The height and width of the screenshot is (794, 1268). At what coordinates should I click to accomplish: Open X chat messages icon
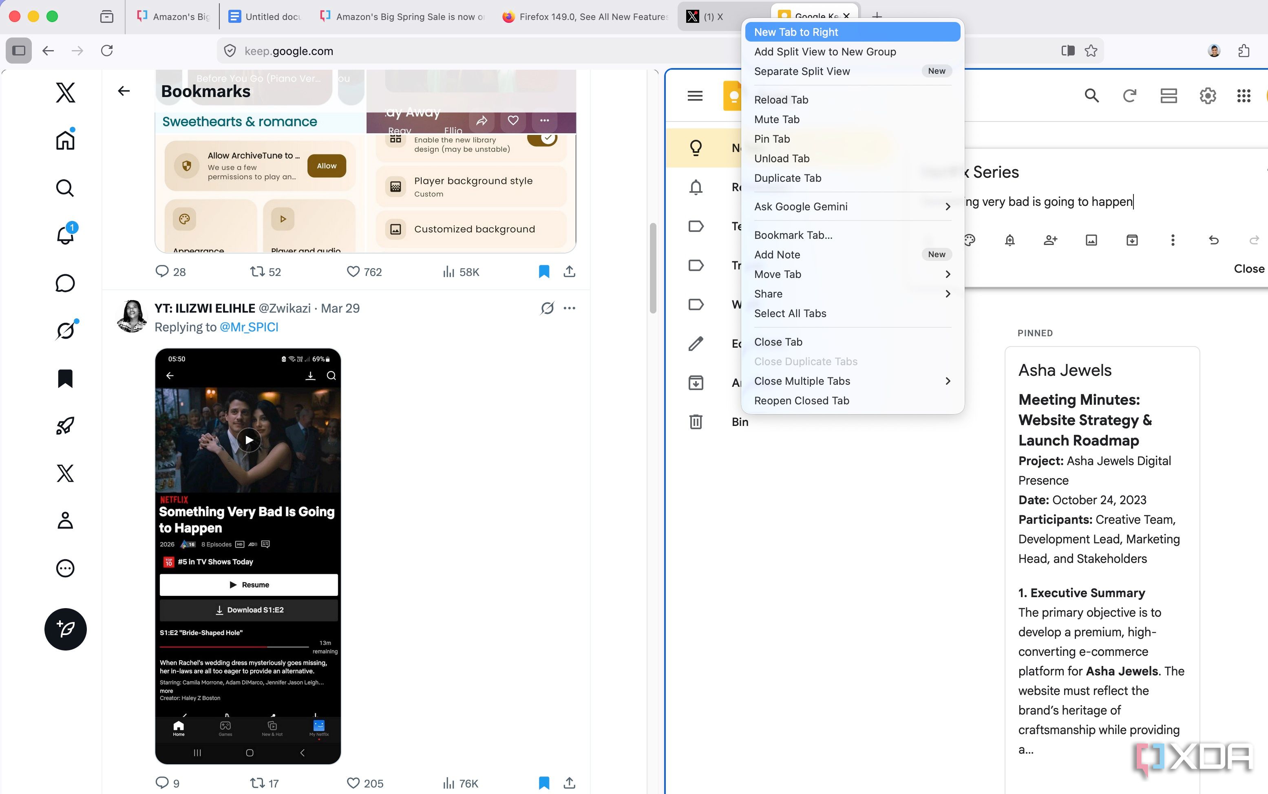tap(65, 283)
